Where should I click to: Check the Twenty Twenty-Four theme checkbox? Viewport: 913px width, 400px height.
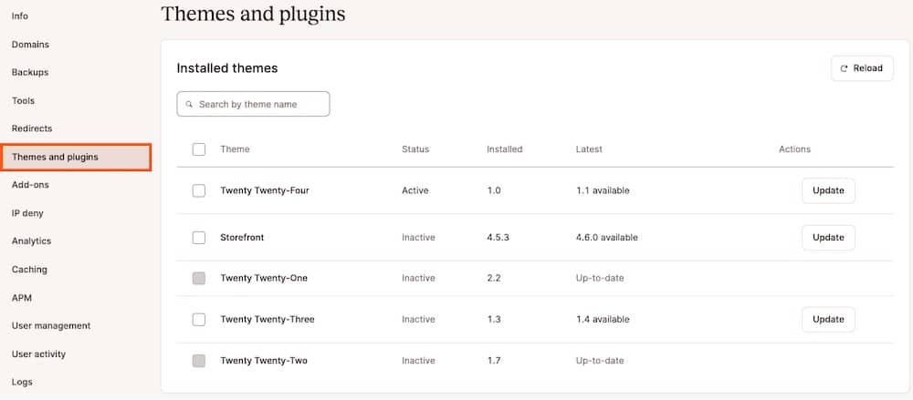click(199, 191)
